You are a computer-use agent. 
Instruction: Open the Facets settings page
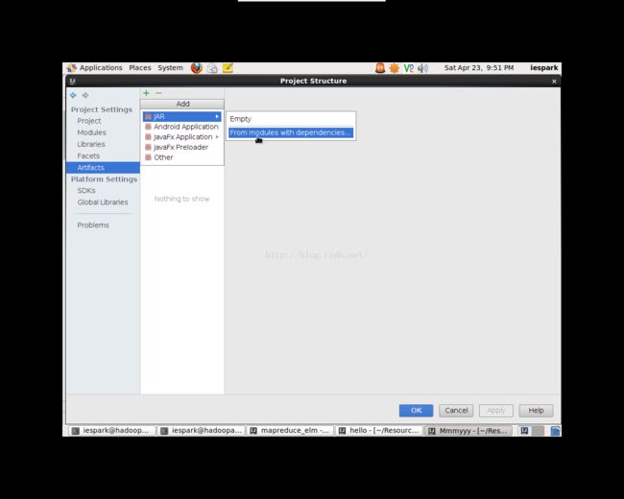[88, 156]
